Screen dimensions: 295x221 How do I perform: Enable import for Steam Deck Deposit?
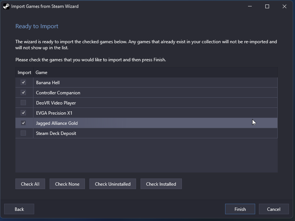tap(23, 133)
